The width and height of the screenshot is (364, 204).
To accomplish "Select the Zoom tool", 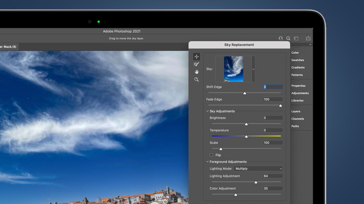I will click(x=197, y=79).
